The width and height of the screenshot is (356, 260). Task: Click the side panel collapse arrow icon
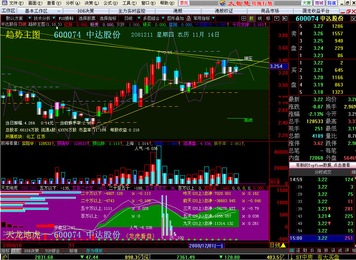click(x=285, y=18)
